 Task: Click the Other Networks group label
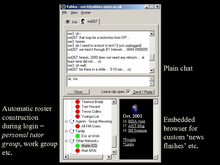[87, 141]
